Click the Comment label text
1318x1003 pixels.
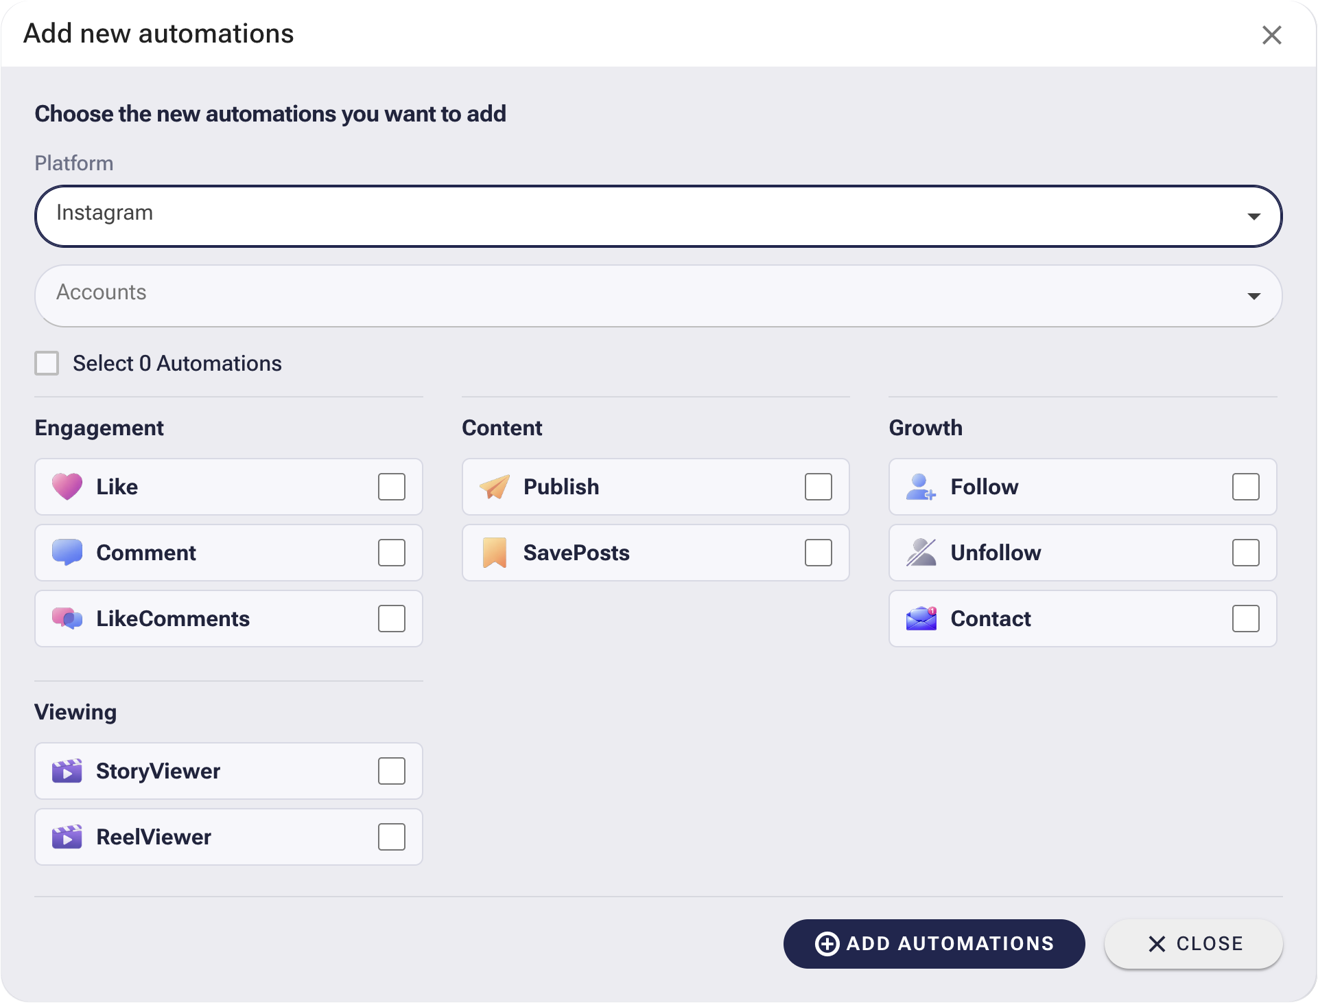point(146,553)
